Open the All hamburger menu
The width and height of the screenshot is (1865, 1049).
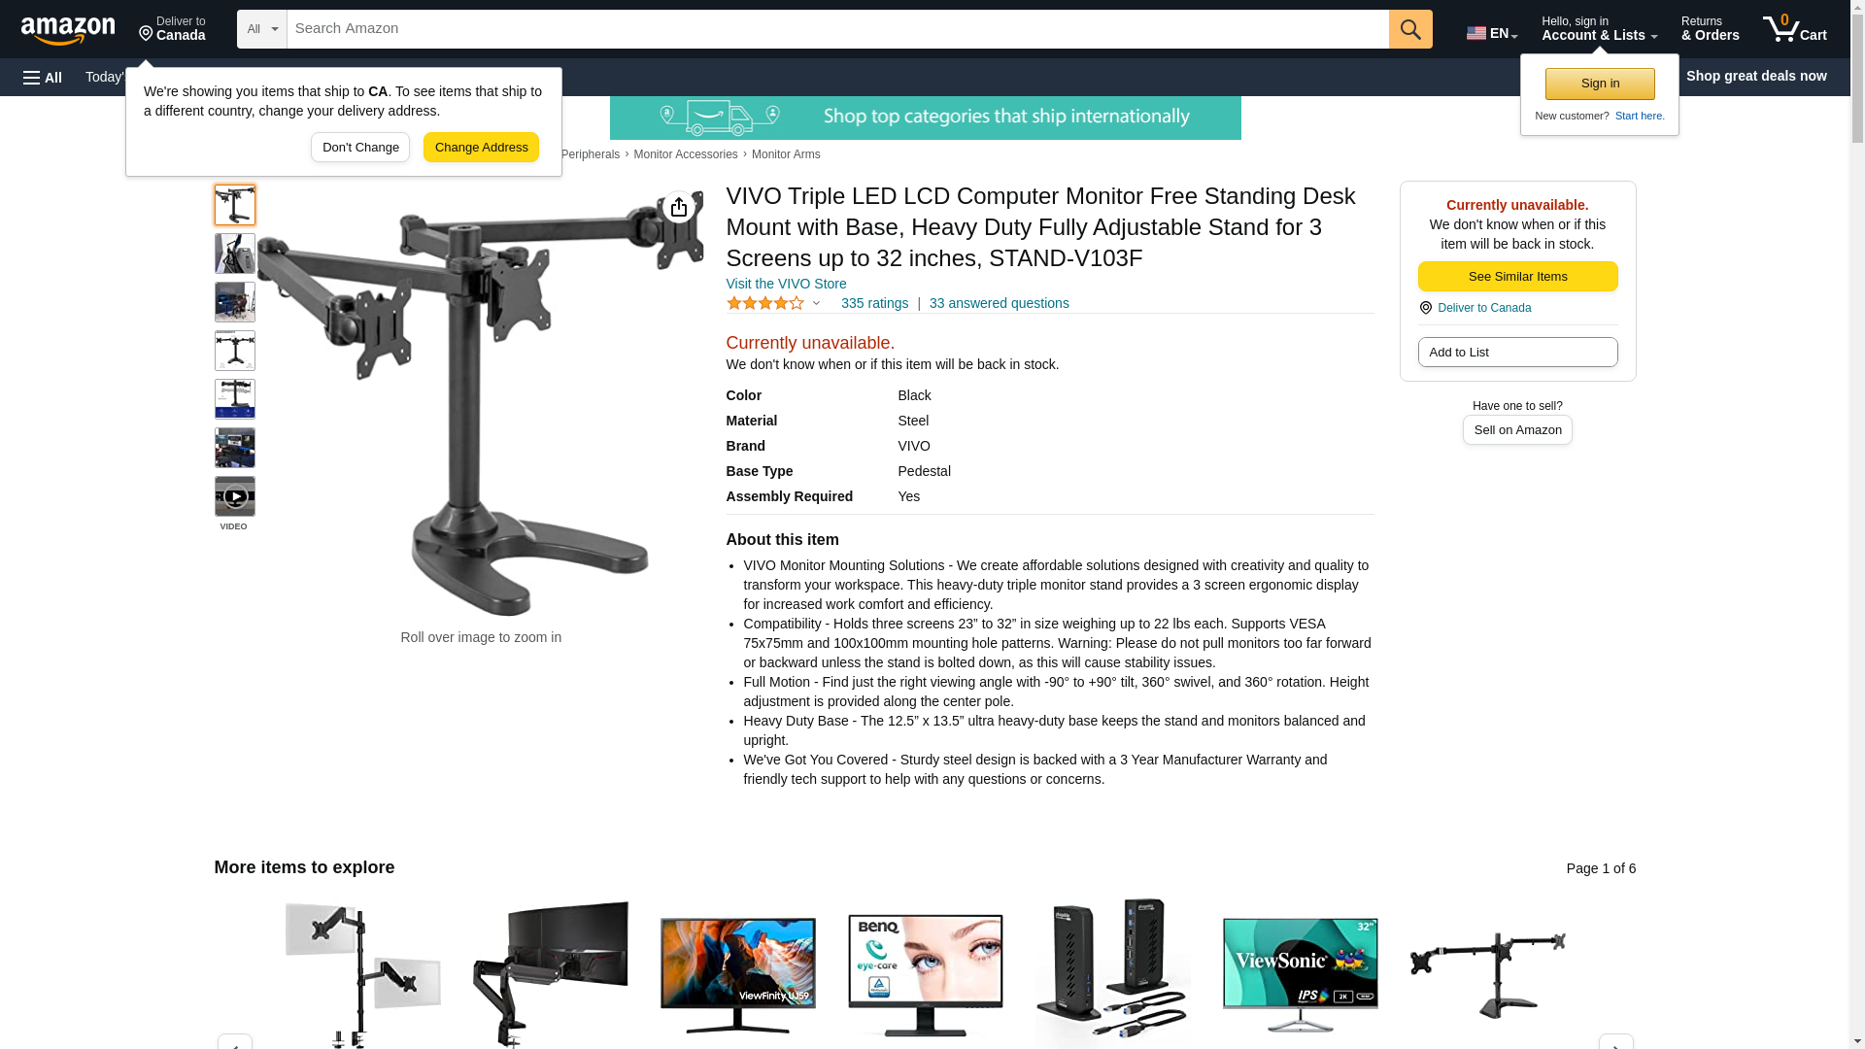43,77
